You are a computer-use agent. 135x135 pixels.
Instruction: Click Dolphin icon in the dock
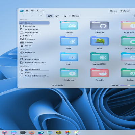41,132
